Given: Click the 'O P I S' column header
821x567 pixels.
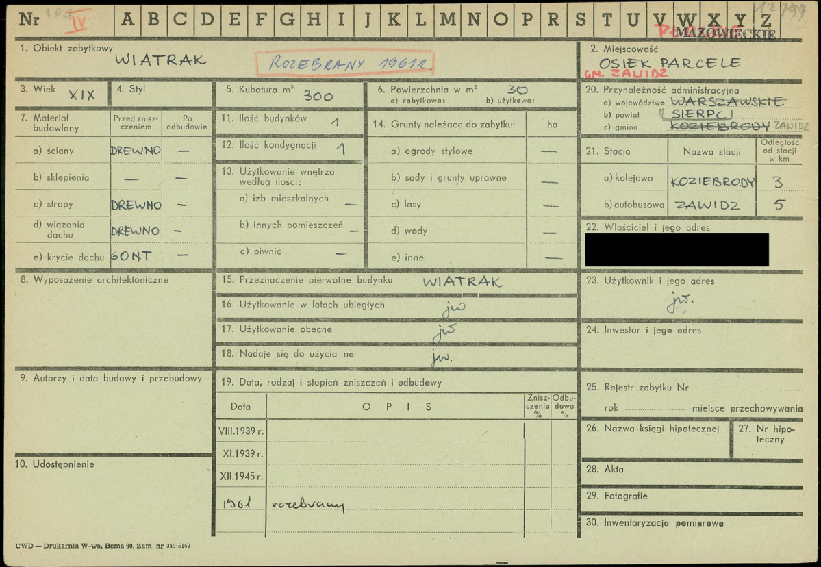Looking at the screenshot, I should tap(397, 407).
